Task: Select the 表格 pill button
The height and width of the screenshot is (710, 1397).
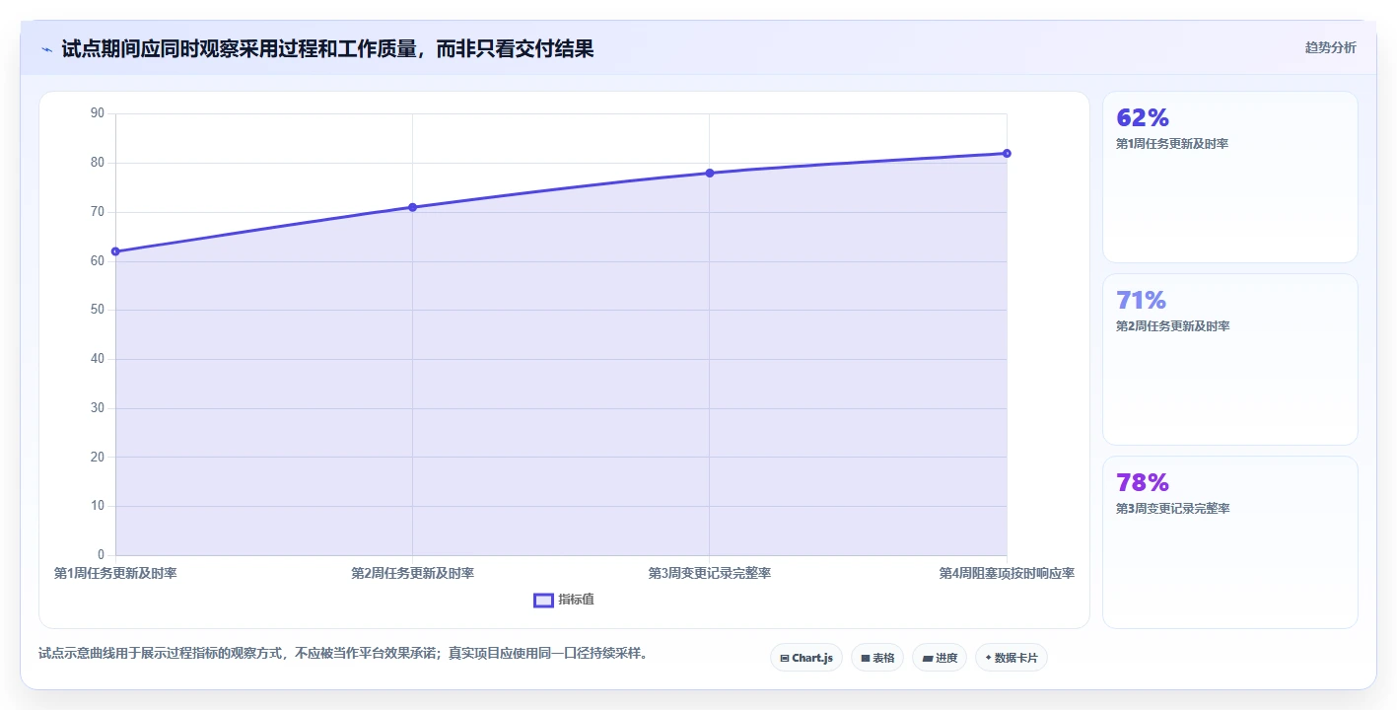Action: (x=877, y=658)
